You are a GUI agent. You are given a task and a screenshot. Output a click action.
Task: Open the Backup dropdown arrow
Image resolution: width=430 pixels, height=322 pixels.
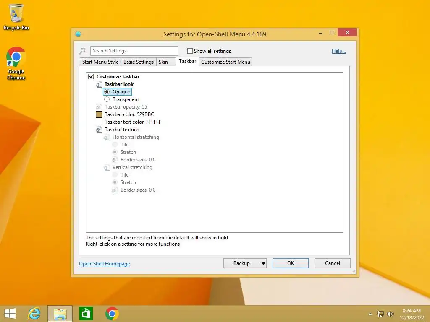pos(263,263)
